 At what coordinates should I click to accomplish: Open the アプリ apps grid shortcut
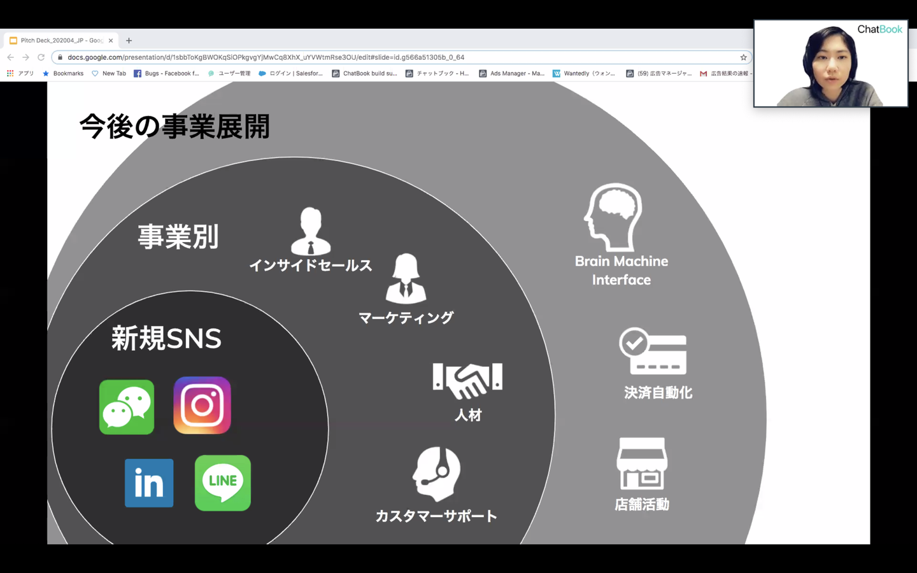20,73
